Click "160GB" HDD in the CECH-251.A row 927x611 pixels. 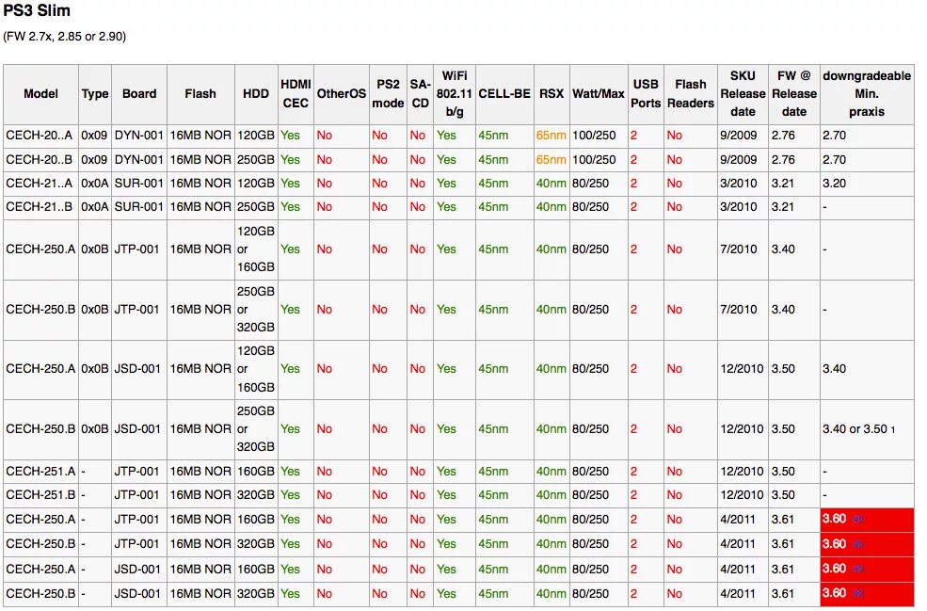[256, 472]
